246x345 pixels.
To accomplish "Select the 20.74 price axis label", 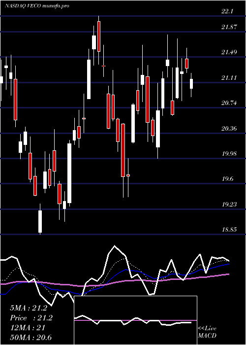I will [229, 103].
